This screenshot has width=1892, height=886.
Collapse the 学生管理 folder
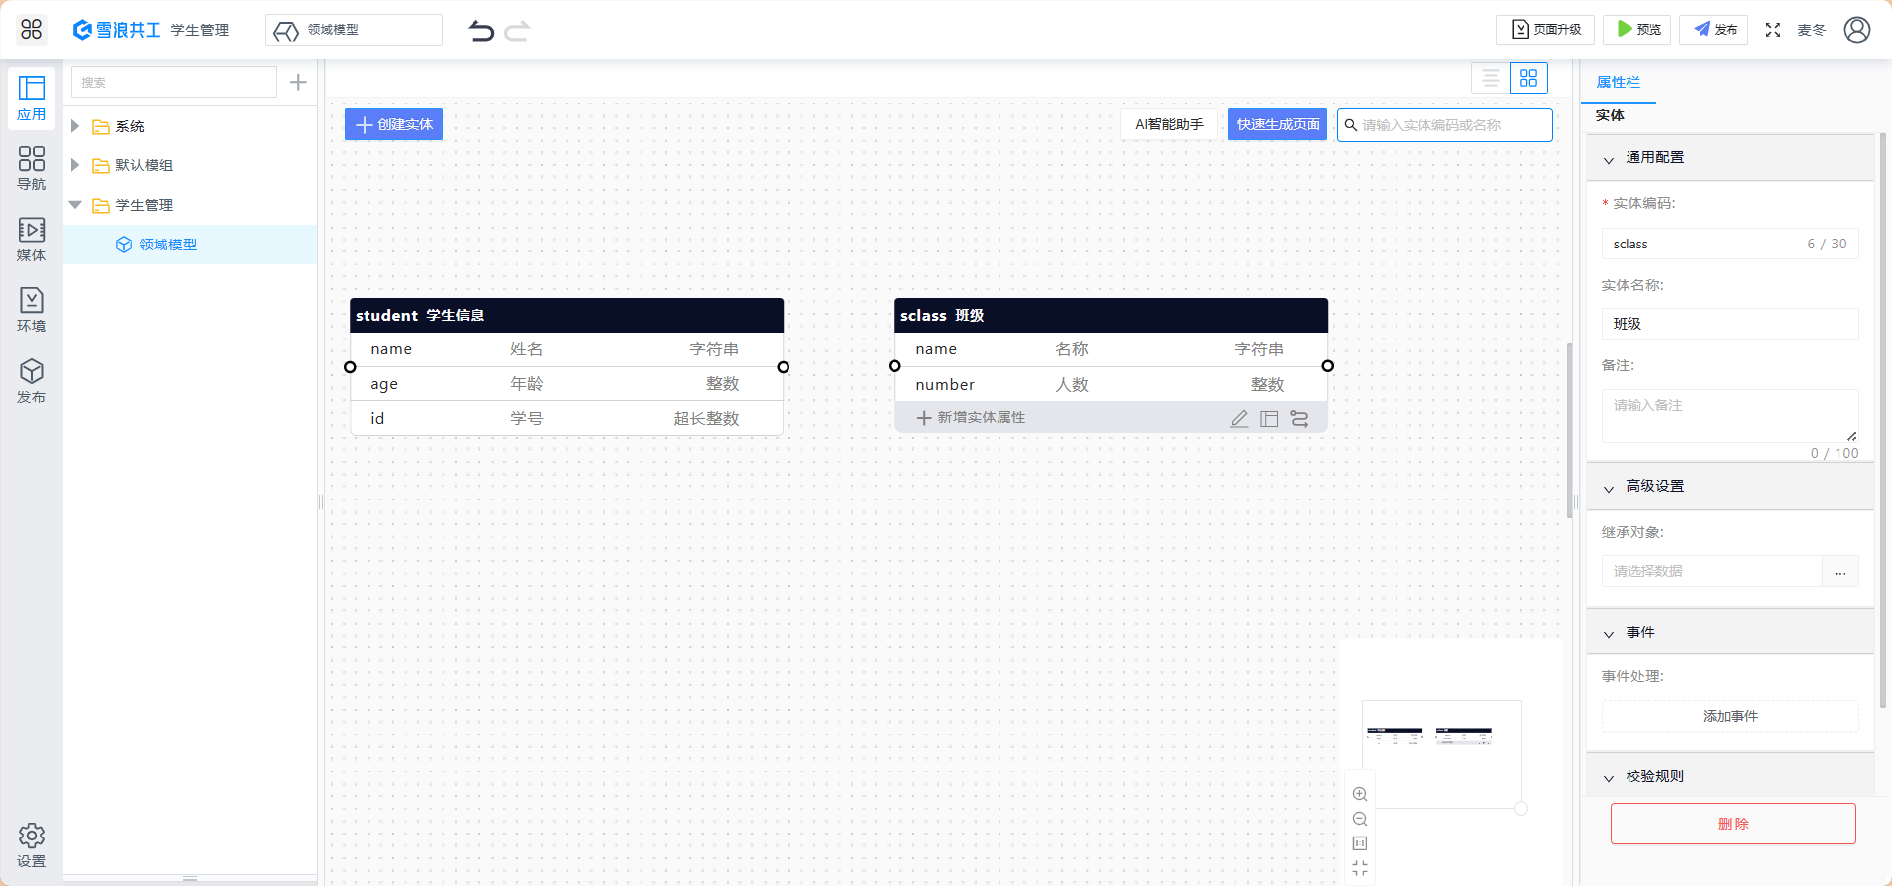75,205
